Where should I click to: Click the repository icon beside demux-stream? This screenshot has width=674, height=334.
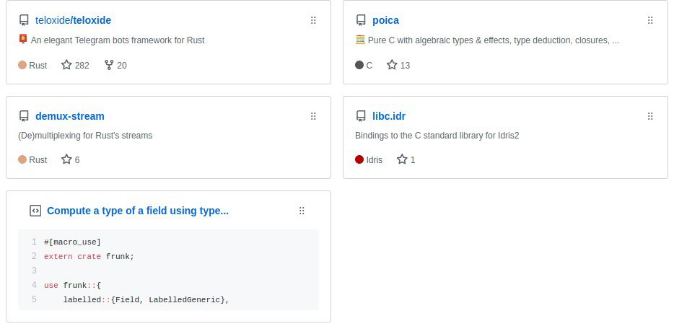(24, 116)
